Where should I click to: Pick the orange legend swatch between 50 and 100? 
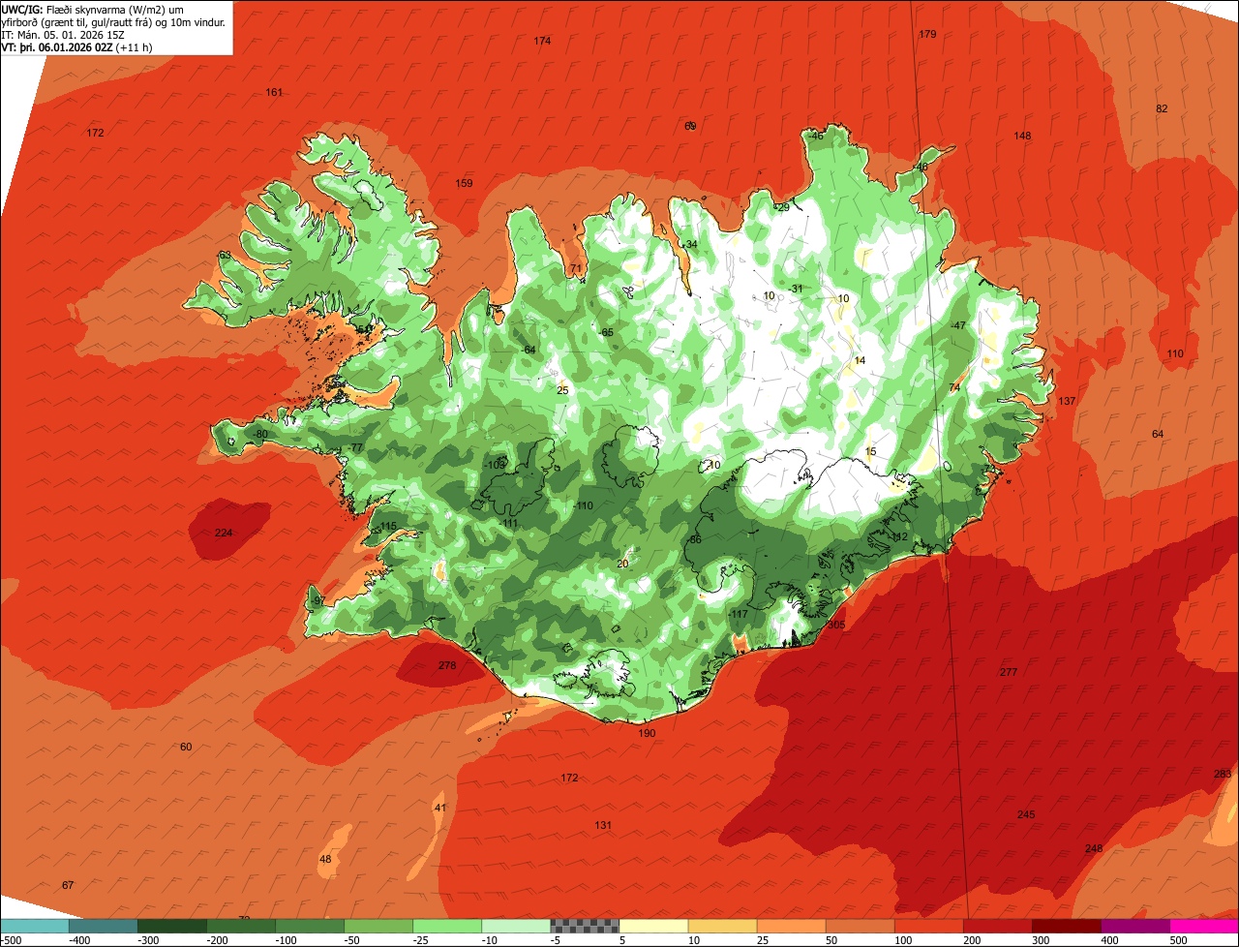tap(861, 926)
